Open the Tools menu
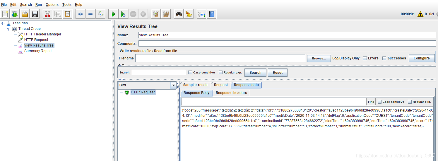This screenshot has height=161, width=438. click(x=67, y=5)
